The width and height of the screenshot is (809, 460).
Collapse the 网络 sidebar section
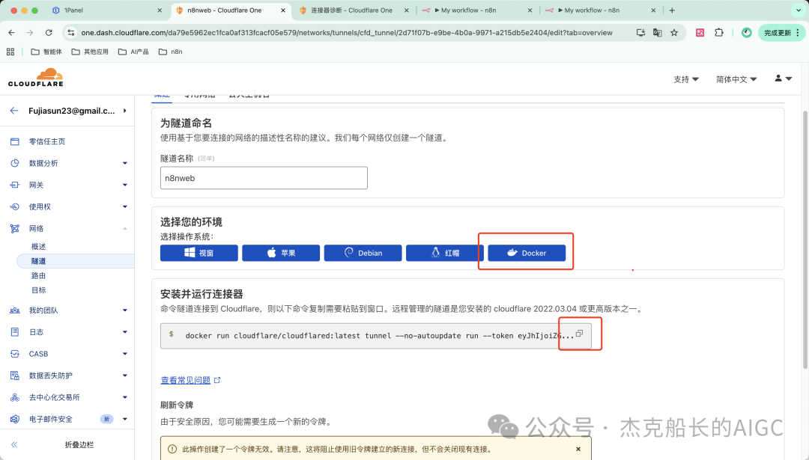[67, 229]
